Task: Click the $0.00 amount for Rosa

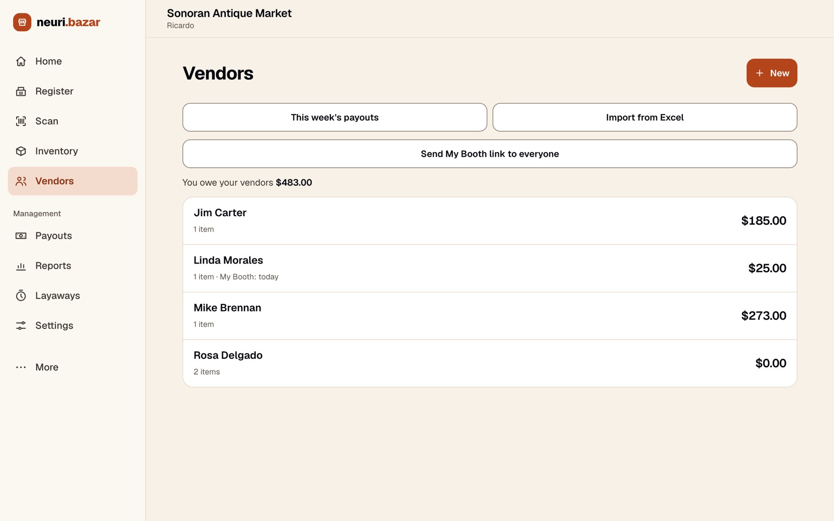Action: [771, 363]
